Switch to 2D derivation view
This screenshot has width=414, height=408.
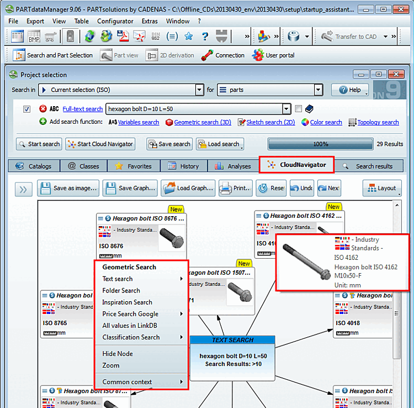[x=170, y=55]
